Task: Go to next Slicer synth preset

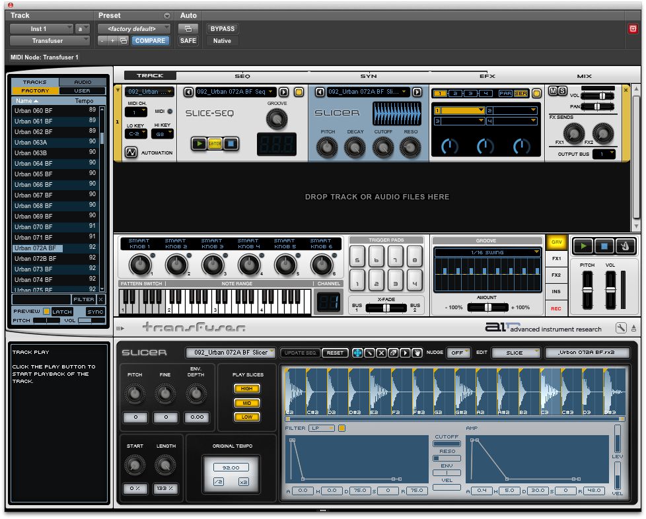Action: [x=417, y=92]
